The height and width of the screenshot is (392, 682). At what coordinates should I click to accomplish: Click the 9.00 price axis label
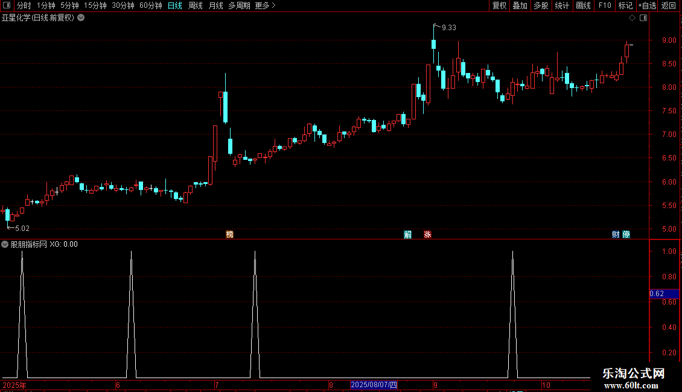tap(669, 40)
